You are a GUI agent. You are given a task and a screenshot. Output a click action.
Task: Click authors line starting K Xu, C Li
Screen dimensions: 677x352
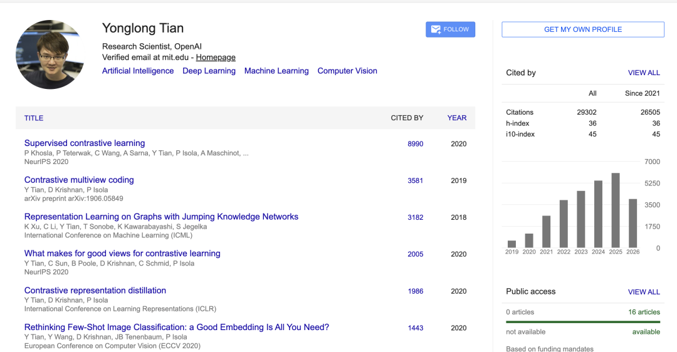pos(115,227)
